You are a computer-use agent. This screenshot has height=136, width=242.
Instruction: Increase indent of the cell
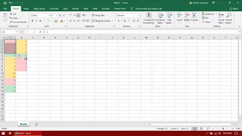(x=87, y=21)
